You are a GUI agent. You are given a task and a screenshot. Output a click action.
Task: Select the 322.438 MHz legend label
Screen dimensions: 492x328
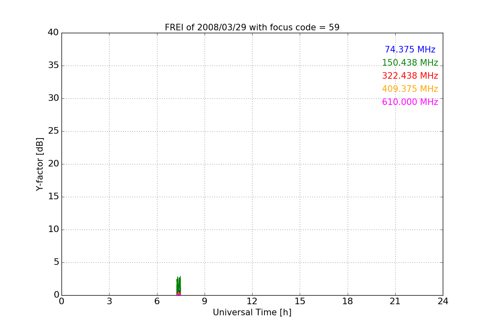pyautogui.click(x=410, y=76)
